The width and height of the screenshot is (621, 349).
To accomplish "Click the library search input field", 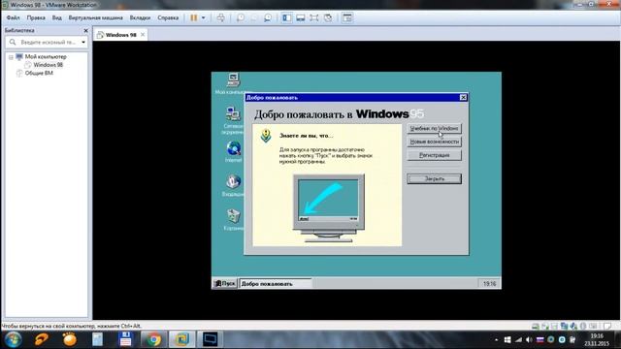I will coord(48,42).
